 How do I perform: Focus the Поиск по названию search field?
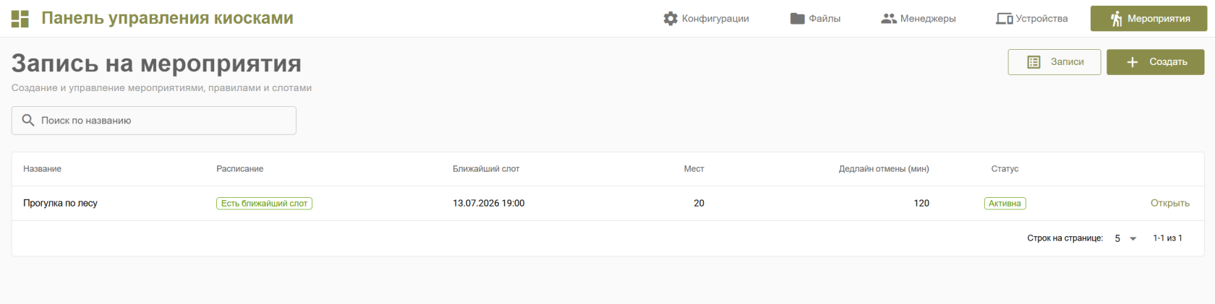pyautogui.click(x=154, y=121)
